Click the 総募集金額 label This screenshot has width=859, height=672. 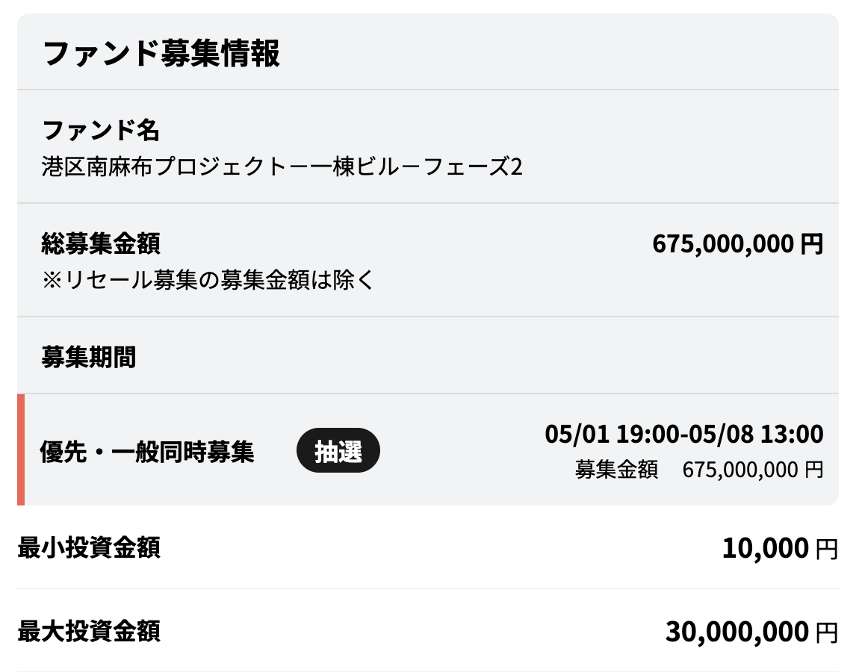(x=101, y=243)
